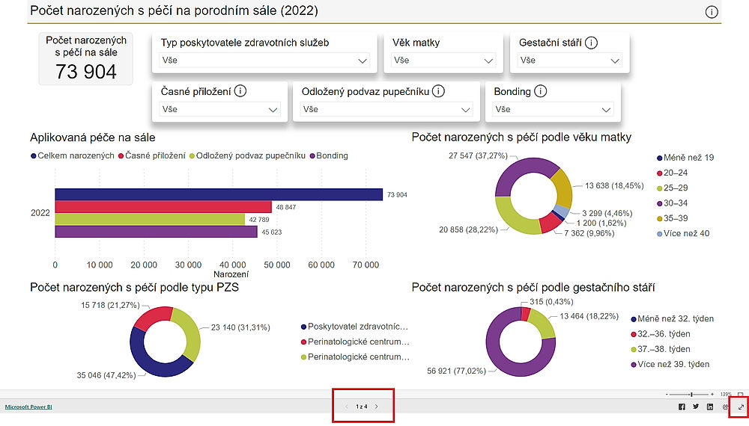This screenshot has width=749, height=426.
Task: Click the info icon beside Odložený podvaz pupečníku
Action: (439, 91)
